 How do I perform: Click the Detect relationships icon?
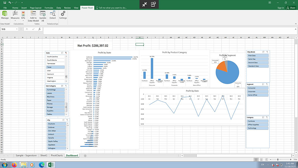pos(53,13)
